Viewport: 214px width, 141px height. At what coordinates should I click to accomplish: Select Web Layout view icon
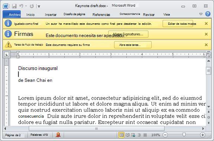point(133,135)
